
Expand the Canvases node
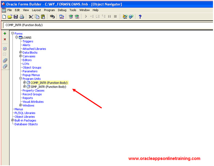click(x=20, y=56)
